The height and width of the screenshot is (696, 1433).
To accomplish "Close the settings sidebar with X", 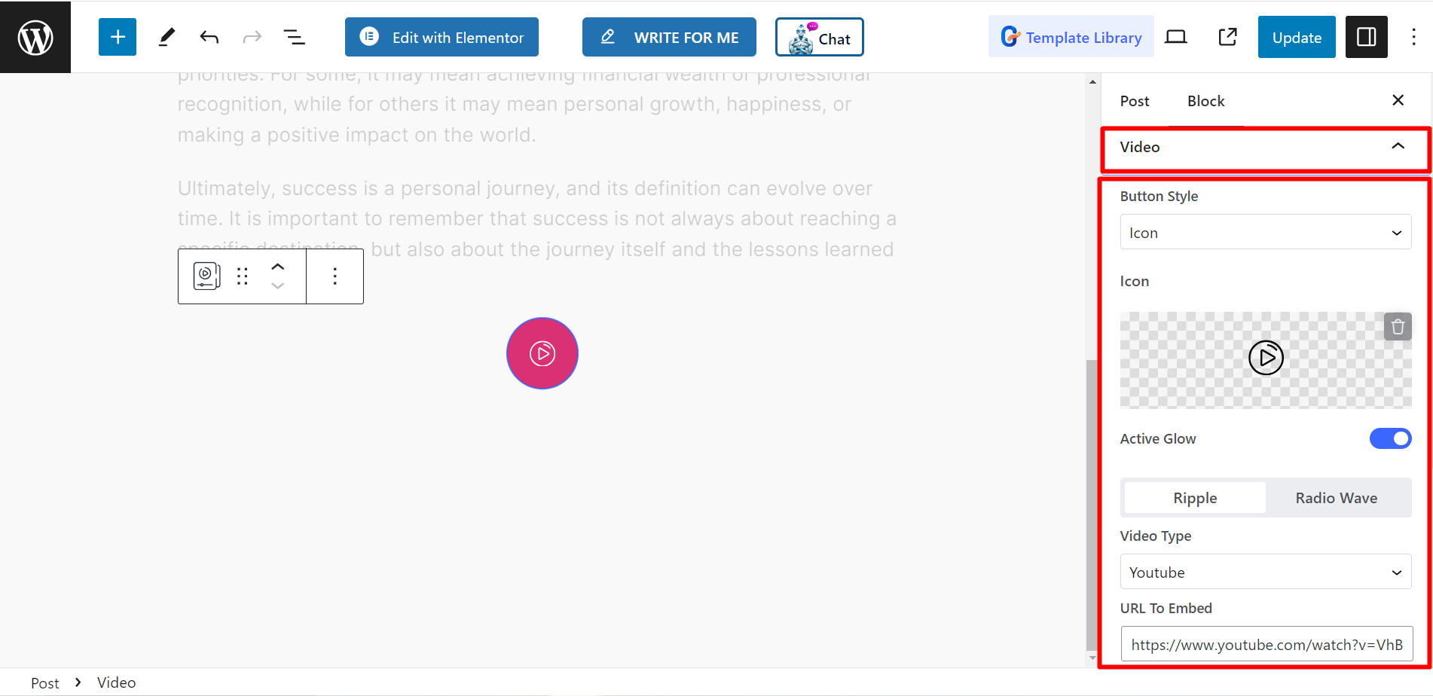I will [1398, 100].
